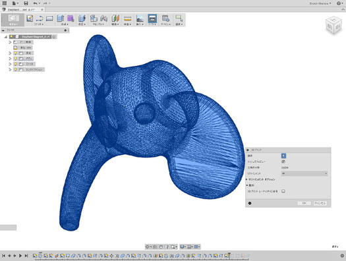Click the purple Create Form icon
Viewport: 346px width, 261px height.
71,18
